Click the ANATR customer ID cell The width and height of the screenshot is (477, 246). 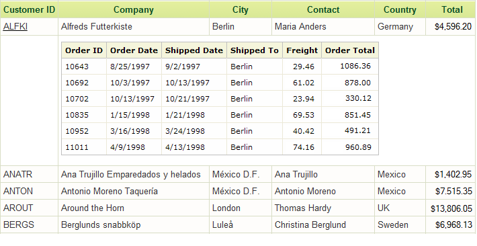29,175
